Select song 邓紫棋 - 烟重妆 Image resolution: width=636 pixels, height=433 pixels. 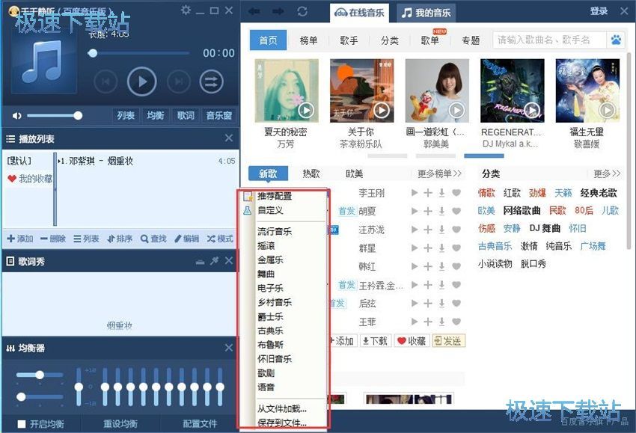[x=147, y=161]
